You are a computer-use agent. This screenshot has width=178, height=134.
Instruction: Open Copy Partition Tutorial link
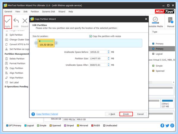pyautogui.click(x=47, y=114)
